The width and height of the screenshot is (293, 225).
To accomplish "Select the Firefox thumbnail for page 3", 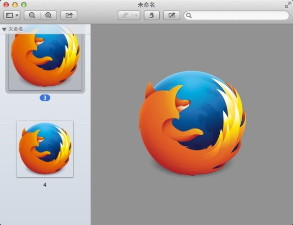I will [45, 59].
